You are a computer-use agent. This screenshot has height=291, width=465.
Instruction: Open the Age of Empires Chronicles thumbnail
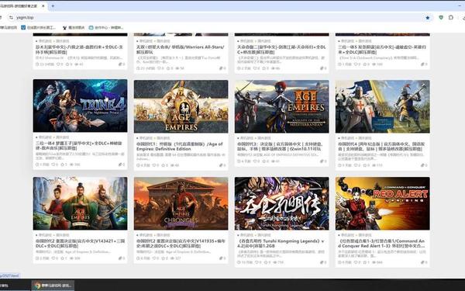pos(181,203)
